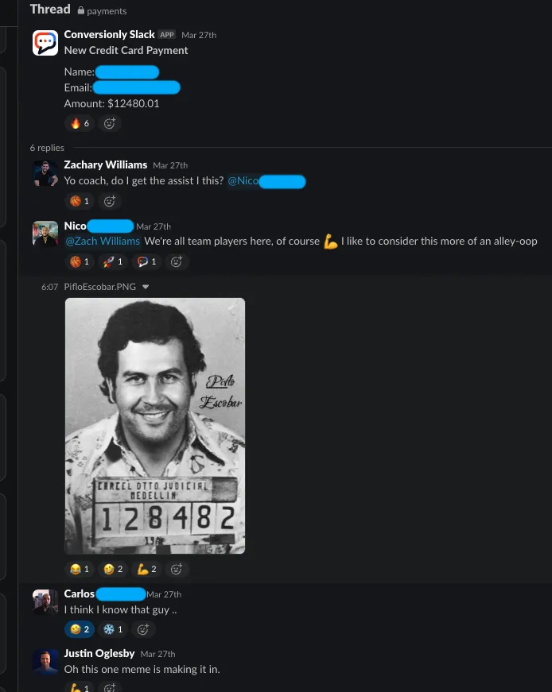Open Justin Oglesby's profile name
This screenshot has height=692, width=552.
[x=99, y=654]
